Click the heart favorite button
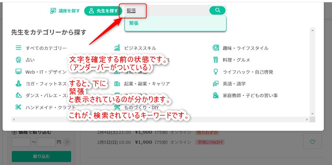 pyautogui.click(x=312, y=142)
